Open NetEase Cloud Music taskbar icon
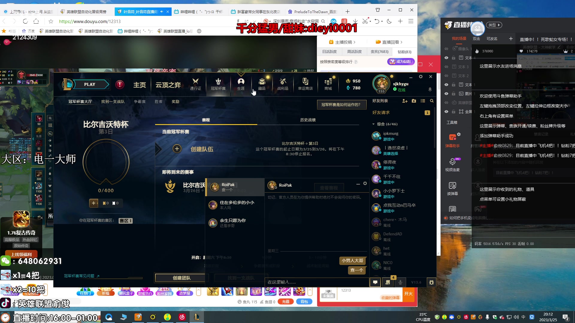575x323 pixels. 182,317
